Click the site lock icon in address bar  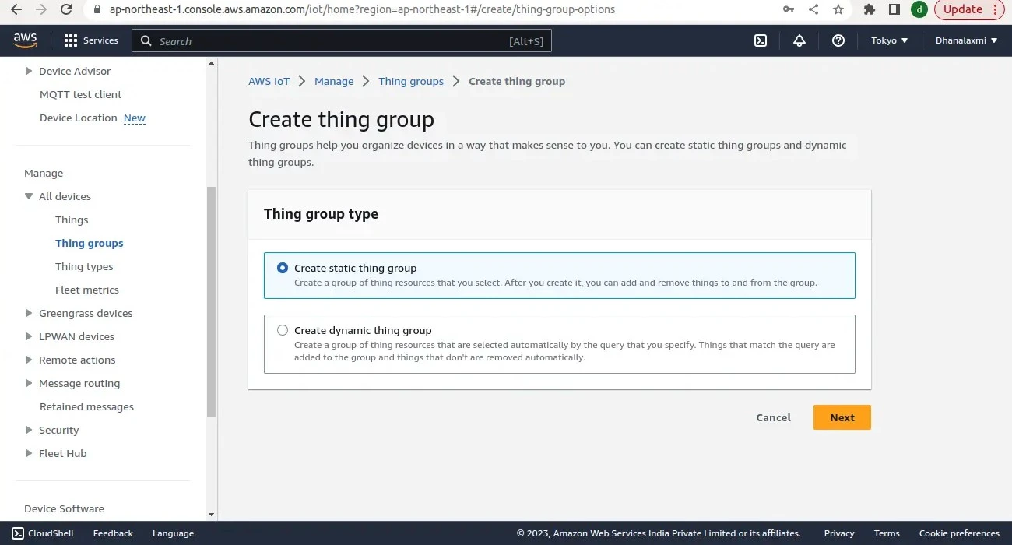click(x=97, y=9)
